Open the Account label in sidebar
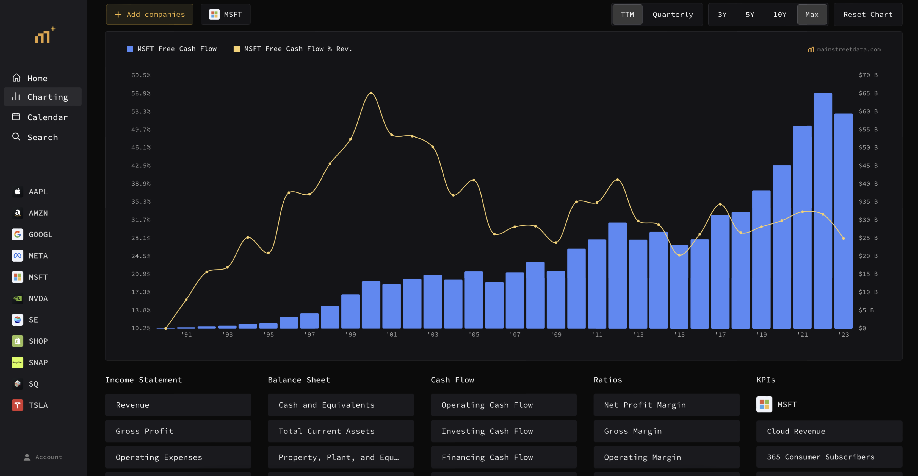The height and width of the screenshot is (476, 918). (48, 457)
